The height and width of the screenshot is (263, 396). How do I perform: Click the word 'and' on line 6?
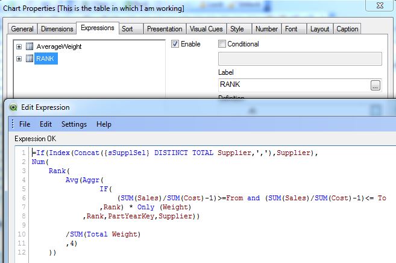[x=254, y=198]
